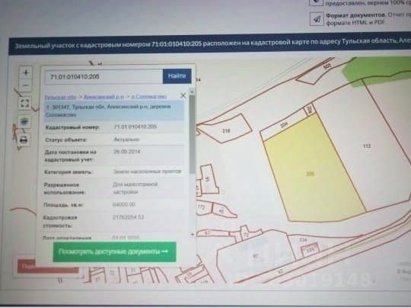Select parcel 218 on the map
Image resolution: width=411 pixels, height=308 pixels.
pyautogui.click(x=226, y=130)
